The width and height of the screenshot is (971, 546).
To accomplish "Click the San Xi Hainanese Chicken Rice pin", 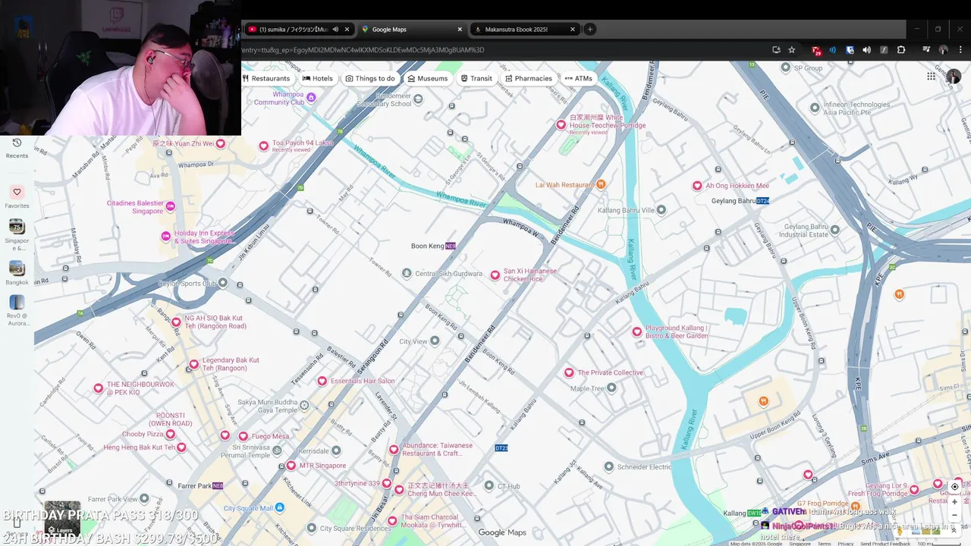I will pyautogui.click(x=495, y=275).
